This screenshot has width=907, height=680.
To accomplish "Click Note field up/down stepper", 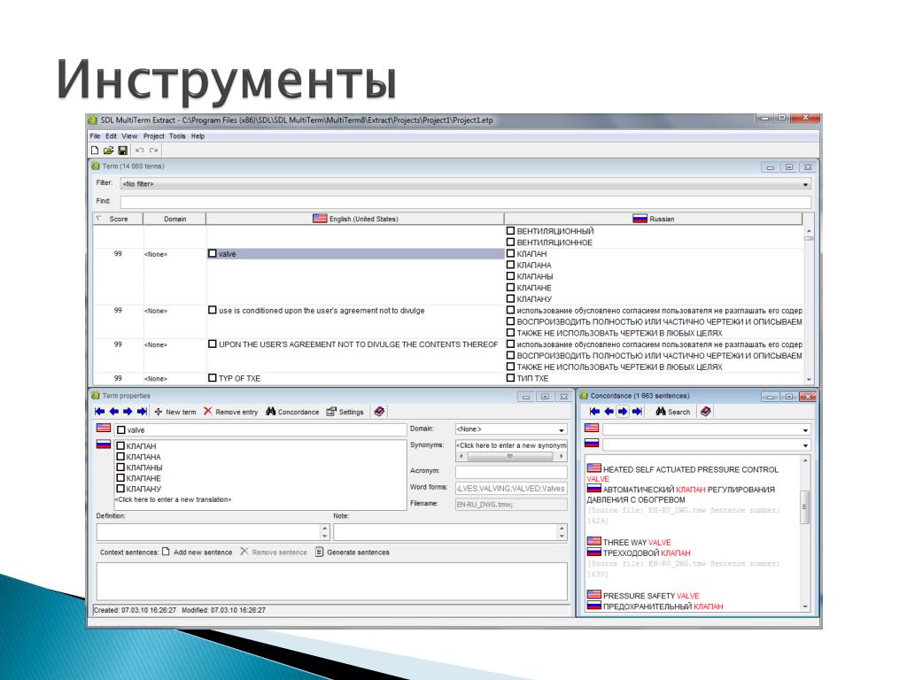I will tap(562, 532).
